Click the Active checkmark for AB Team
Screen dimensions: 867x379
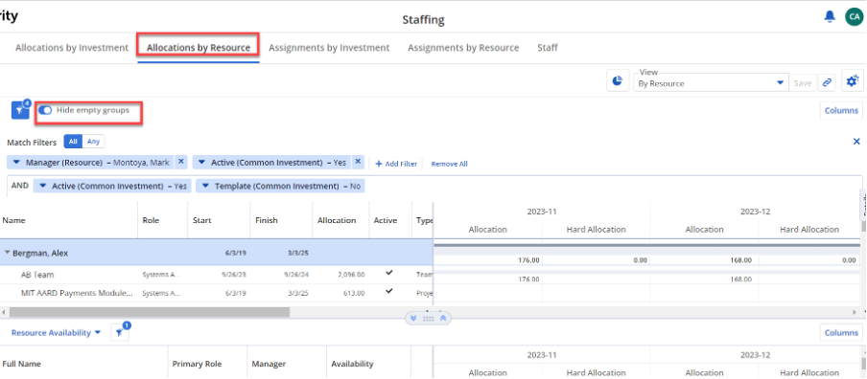[x=389, y=273]
